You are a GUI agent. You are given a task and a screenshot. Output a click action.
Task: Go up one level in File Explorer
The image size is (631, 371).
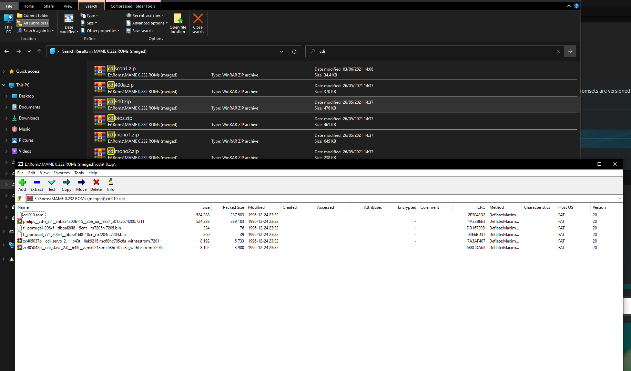[x=39, y=51]
